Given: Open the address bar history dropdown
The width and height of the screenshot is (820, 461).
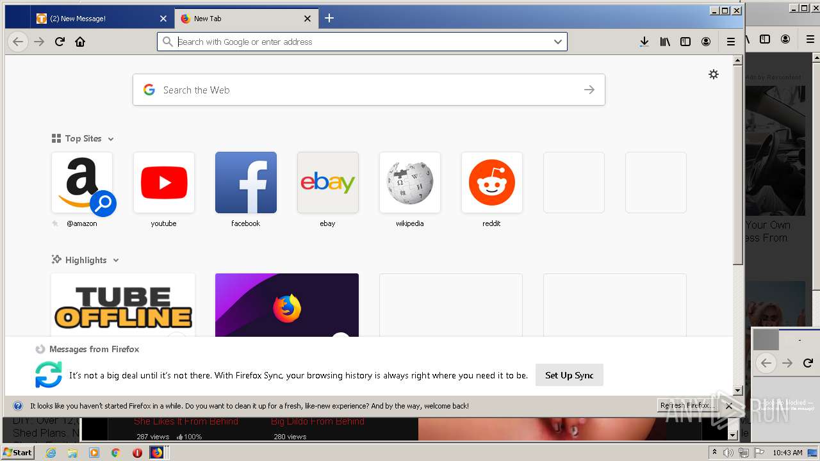Looking at the screenshot, I should pos(558,42).
